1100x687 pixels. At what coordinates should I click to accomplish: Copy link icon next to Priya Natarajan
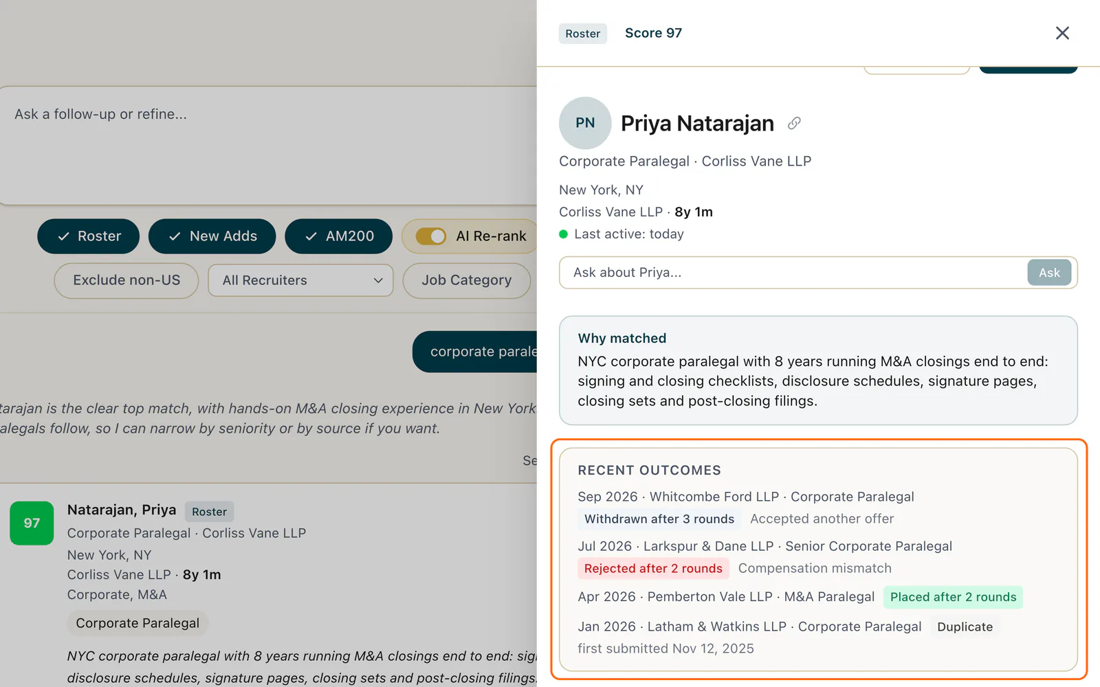[x=794, y=123]
